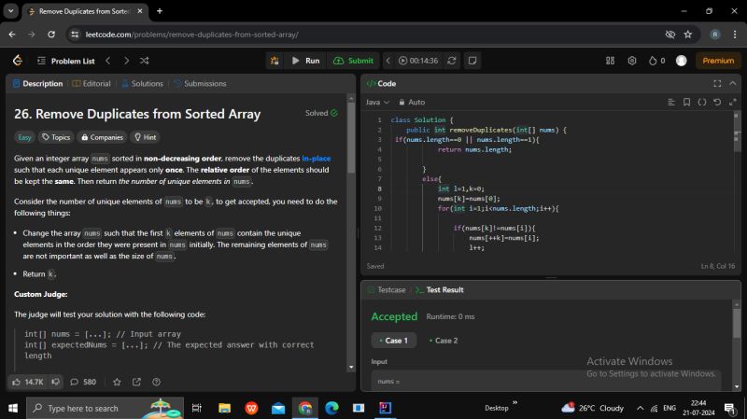
Task: Click the Premium button
Action: click(x=718, y=61)
